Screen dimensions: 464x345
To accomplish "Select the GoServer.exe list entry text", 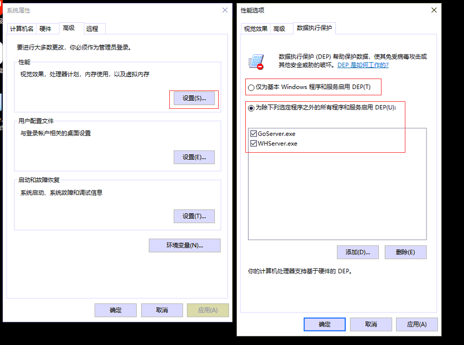I will (276, 134).
